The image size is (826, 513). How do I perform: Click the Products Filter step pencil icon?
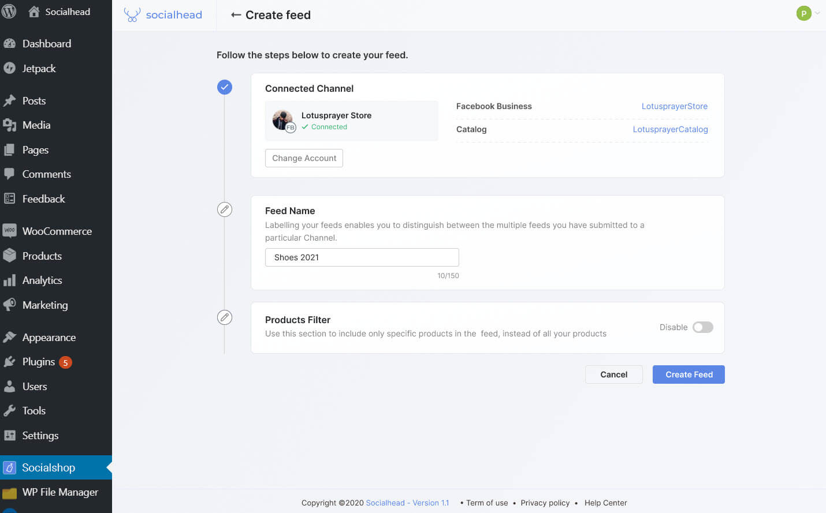click(225, 317)
